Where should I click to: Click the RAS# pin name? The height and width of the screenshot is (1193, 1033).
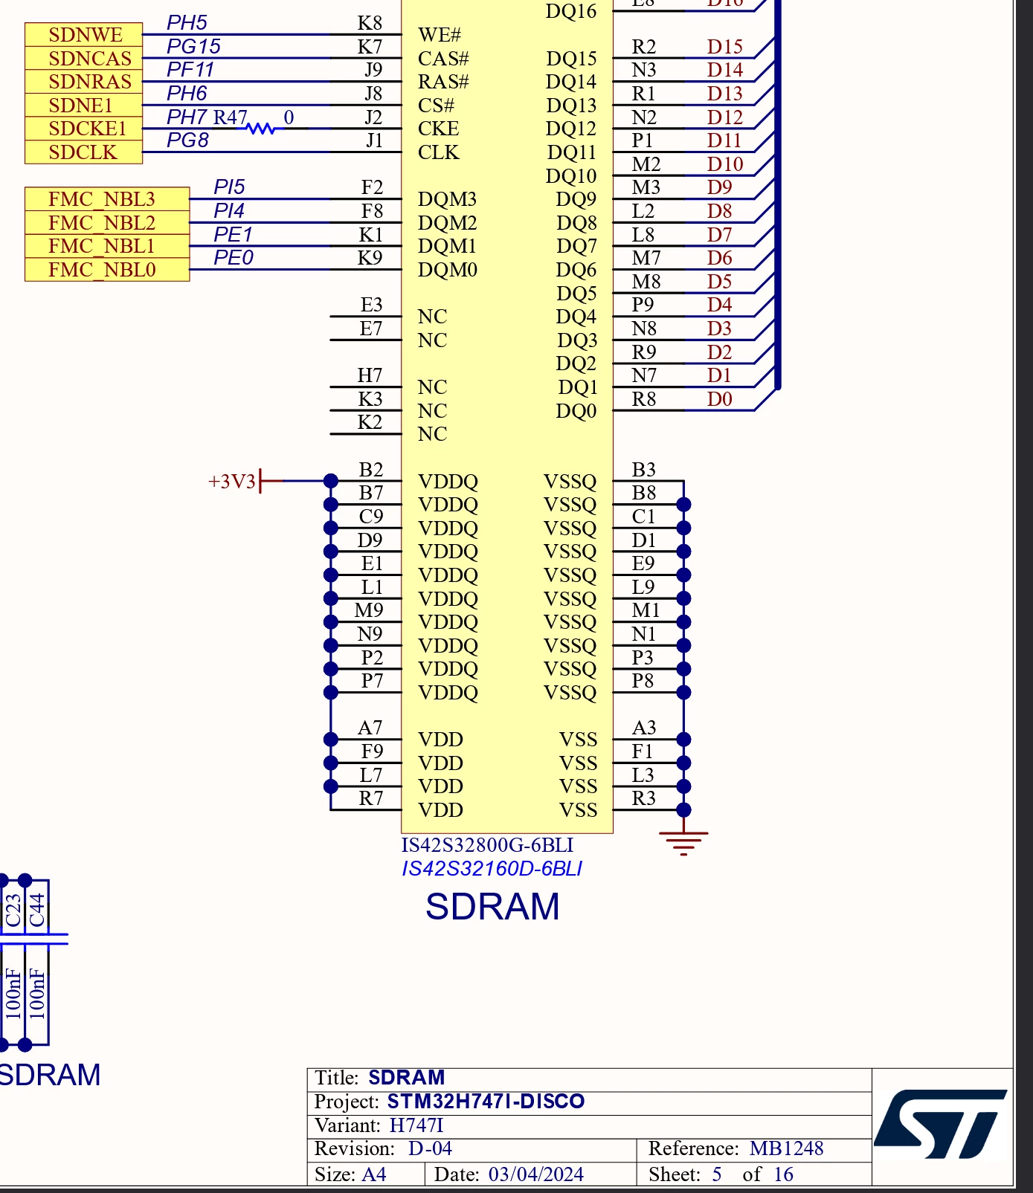pos(443,82)
